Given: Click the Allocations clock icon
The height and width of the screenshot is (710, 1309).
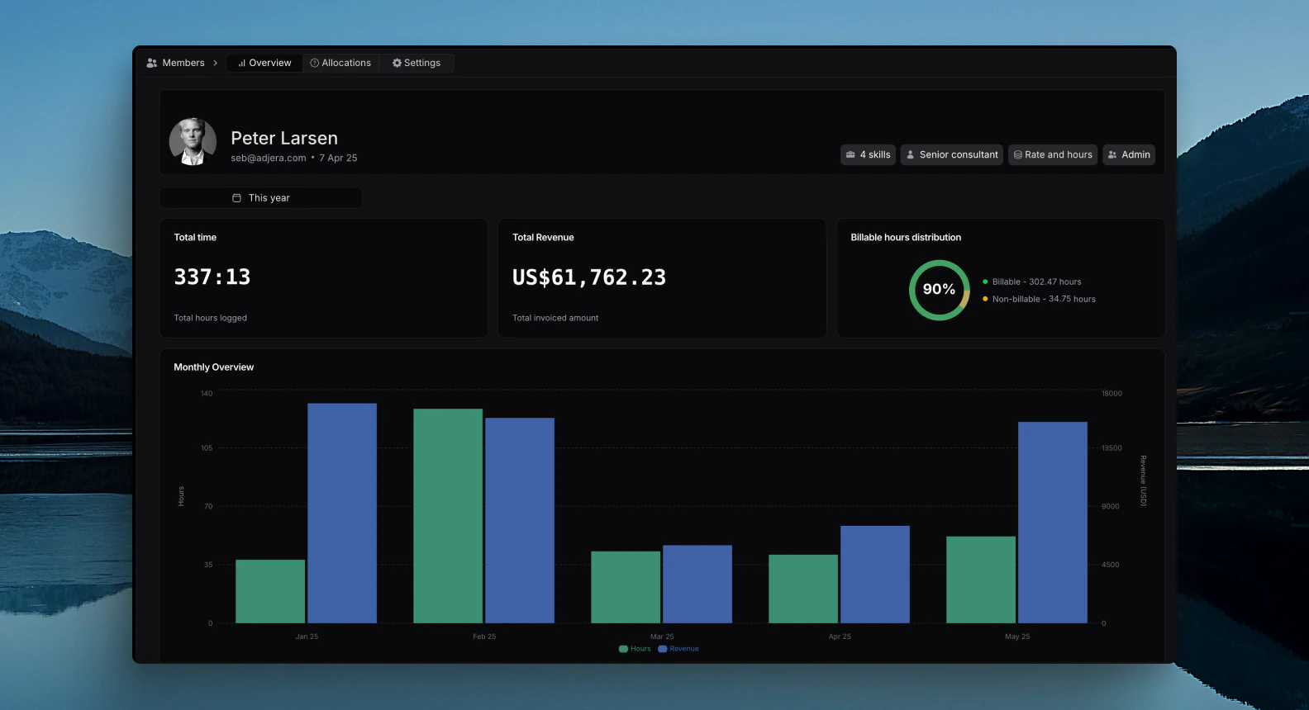Looking at the screenshot, I should (x=315, y=63).
